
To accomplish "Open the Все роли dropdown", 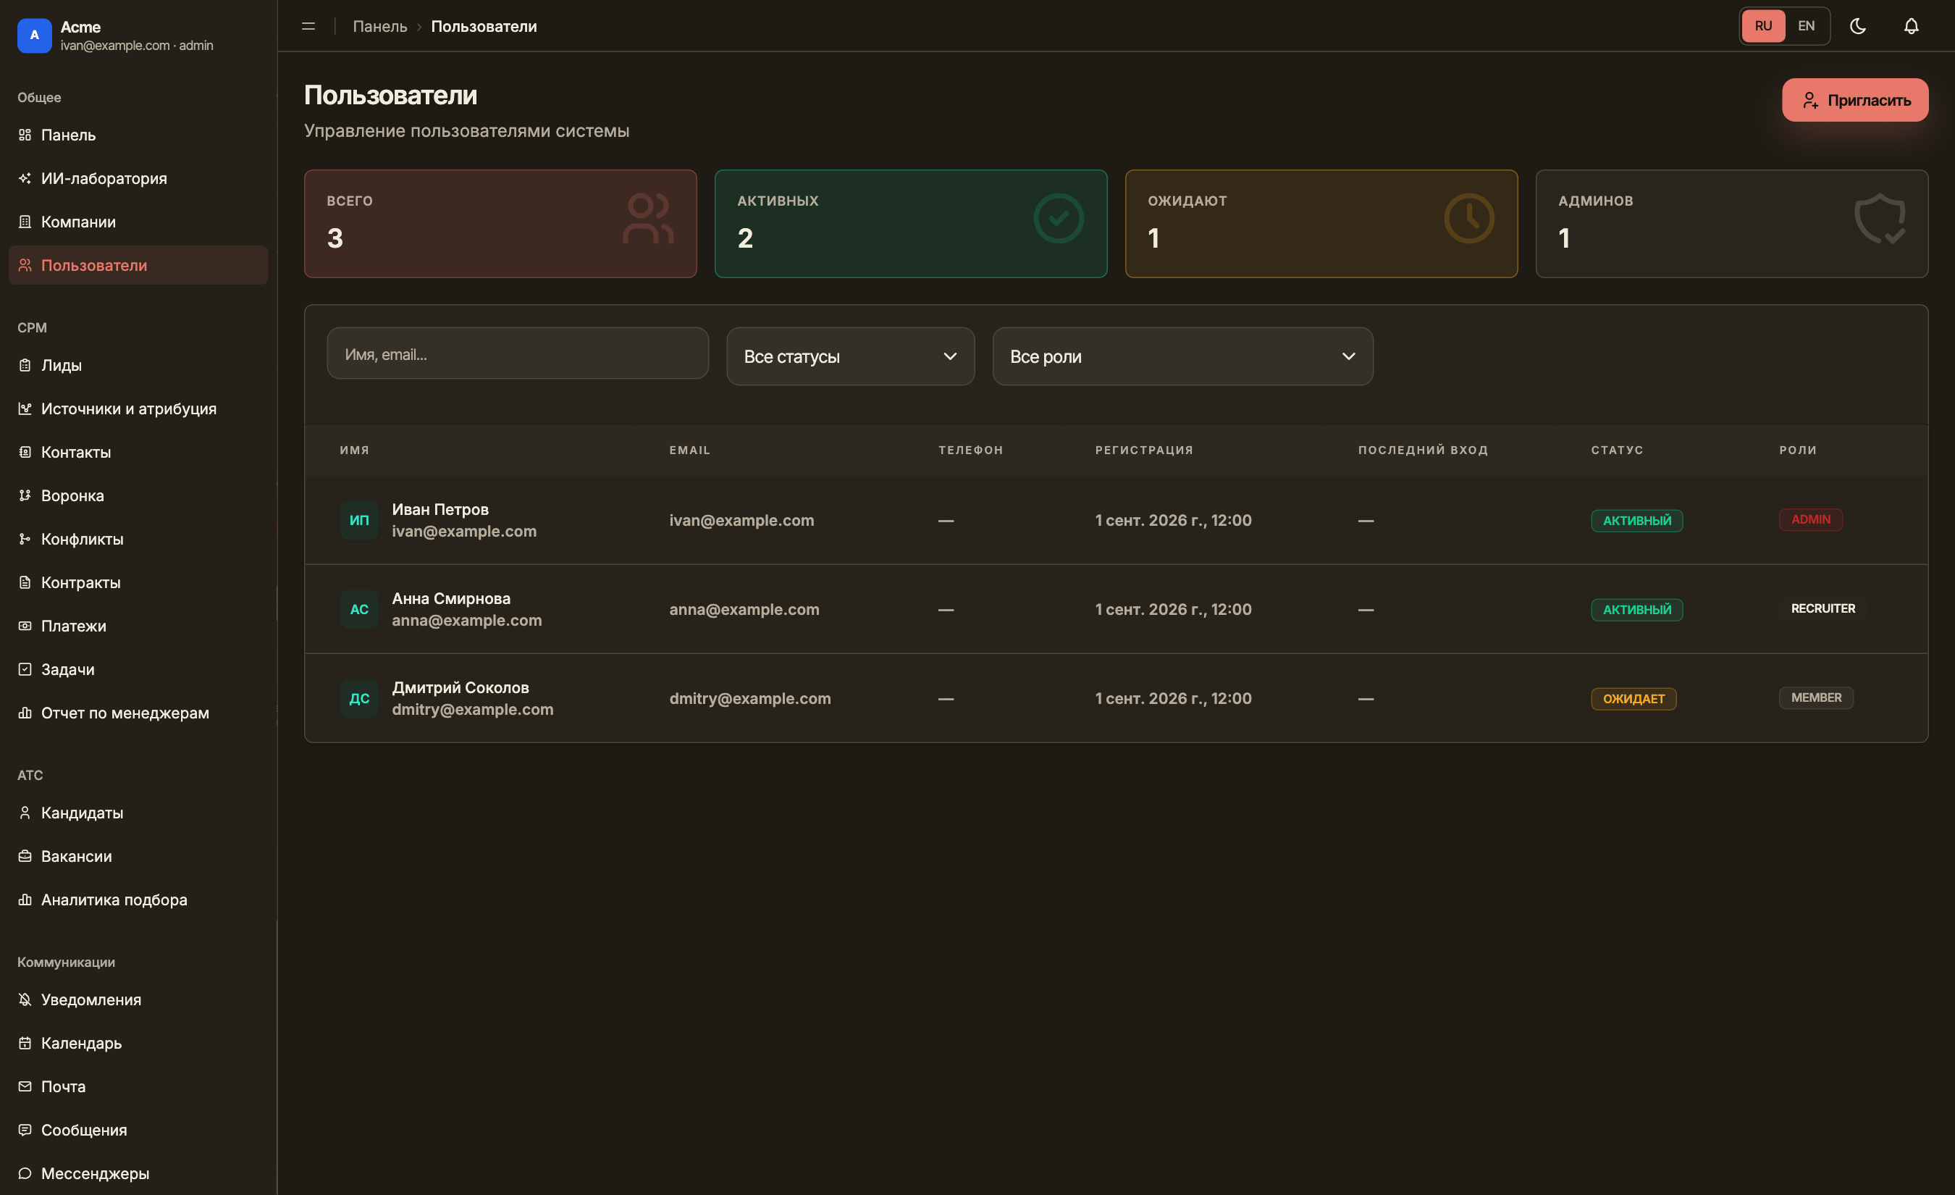I will pyautogui.click(x=1182, y=356).
